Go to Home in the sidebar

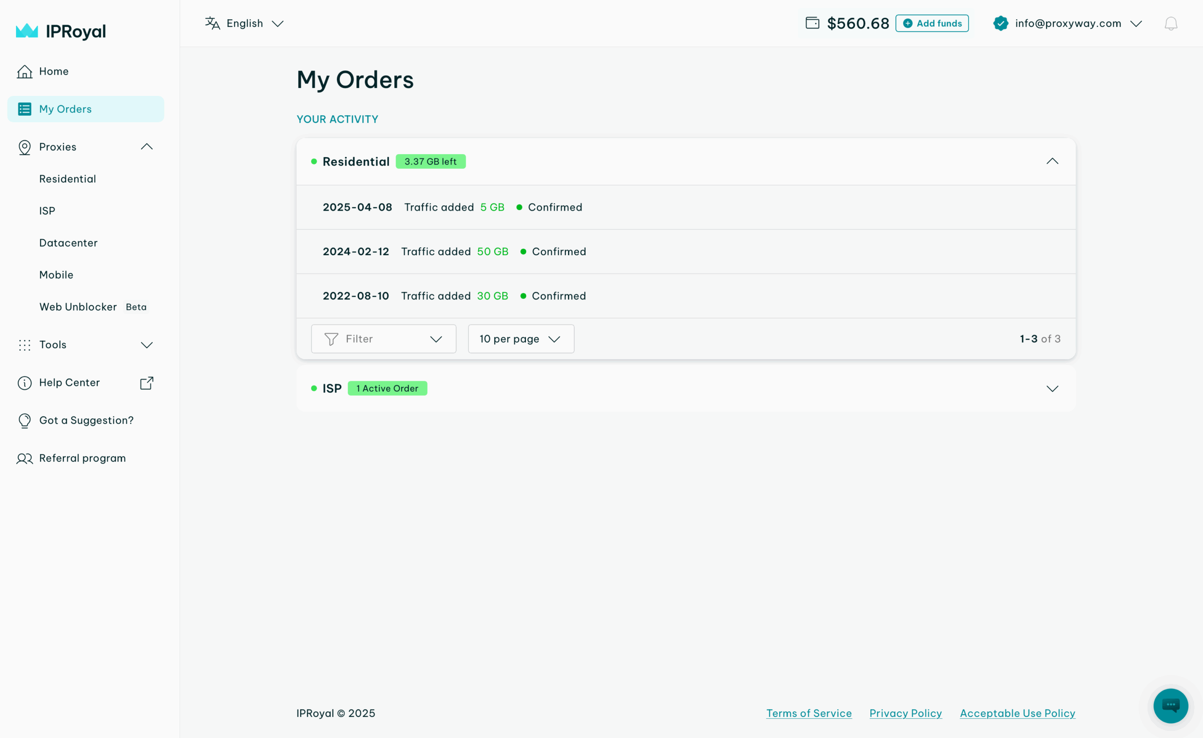click(x=54, y=71)
